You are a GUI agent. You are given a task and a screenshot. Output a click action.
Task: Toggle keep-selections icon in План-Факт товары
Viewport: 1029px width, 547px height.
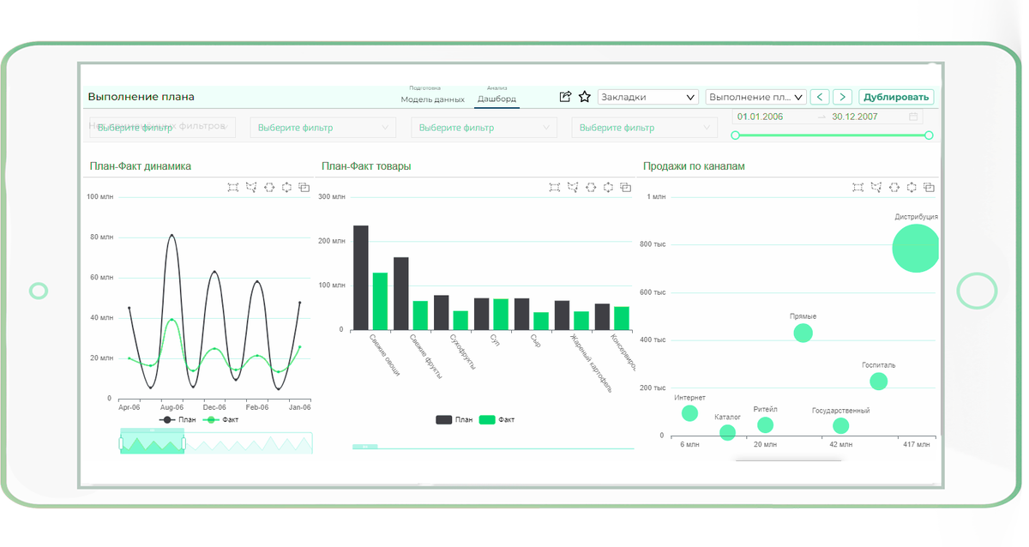[626, 187]
